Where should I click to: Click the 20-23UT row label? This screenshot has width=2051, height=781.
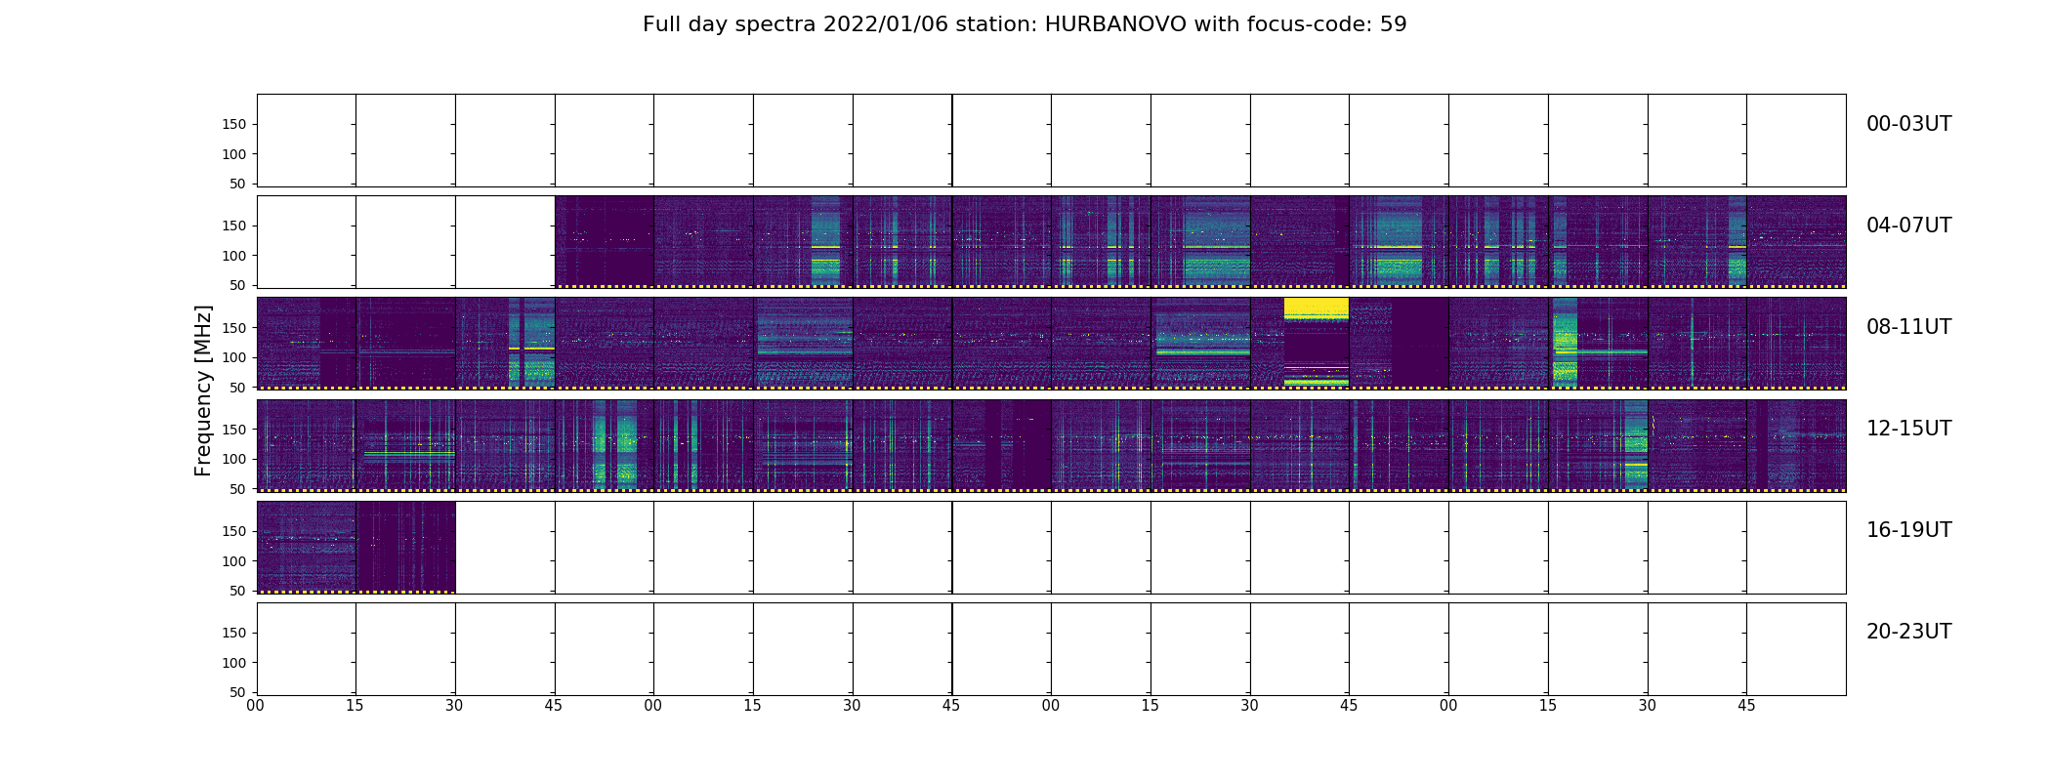[1908, 632]
